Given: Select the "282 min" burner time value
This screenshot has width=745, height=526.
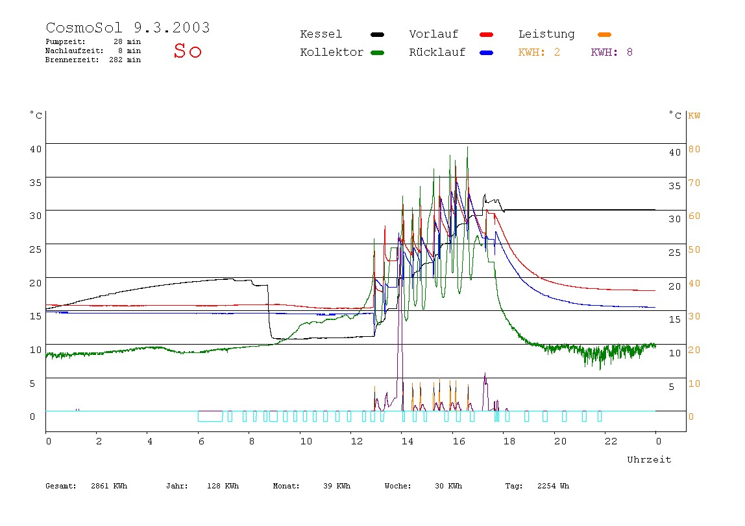Looking at the screenshot, I should click(125, 60).
